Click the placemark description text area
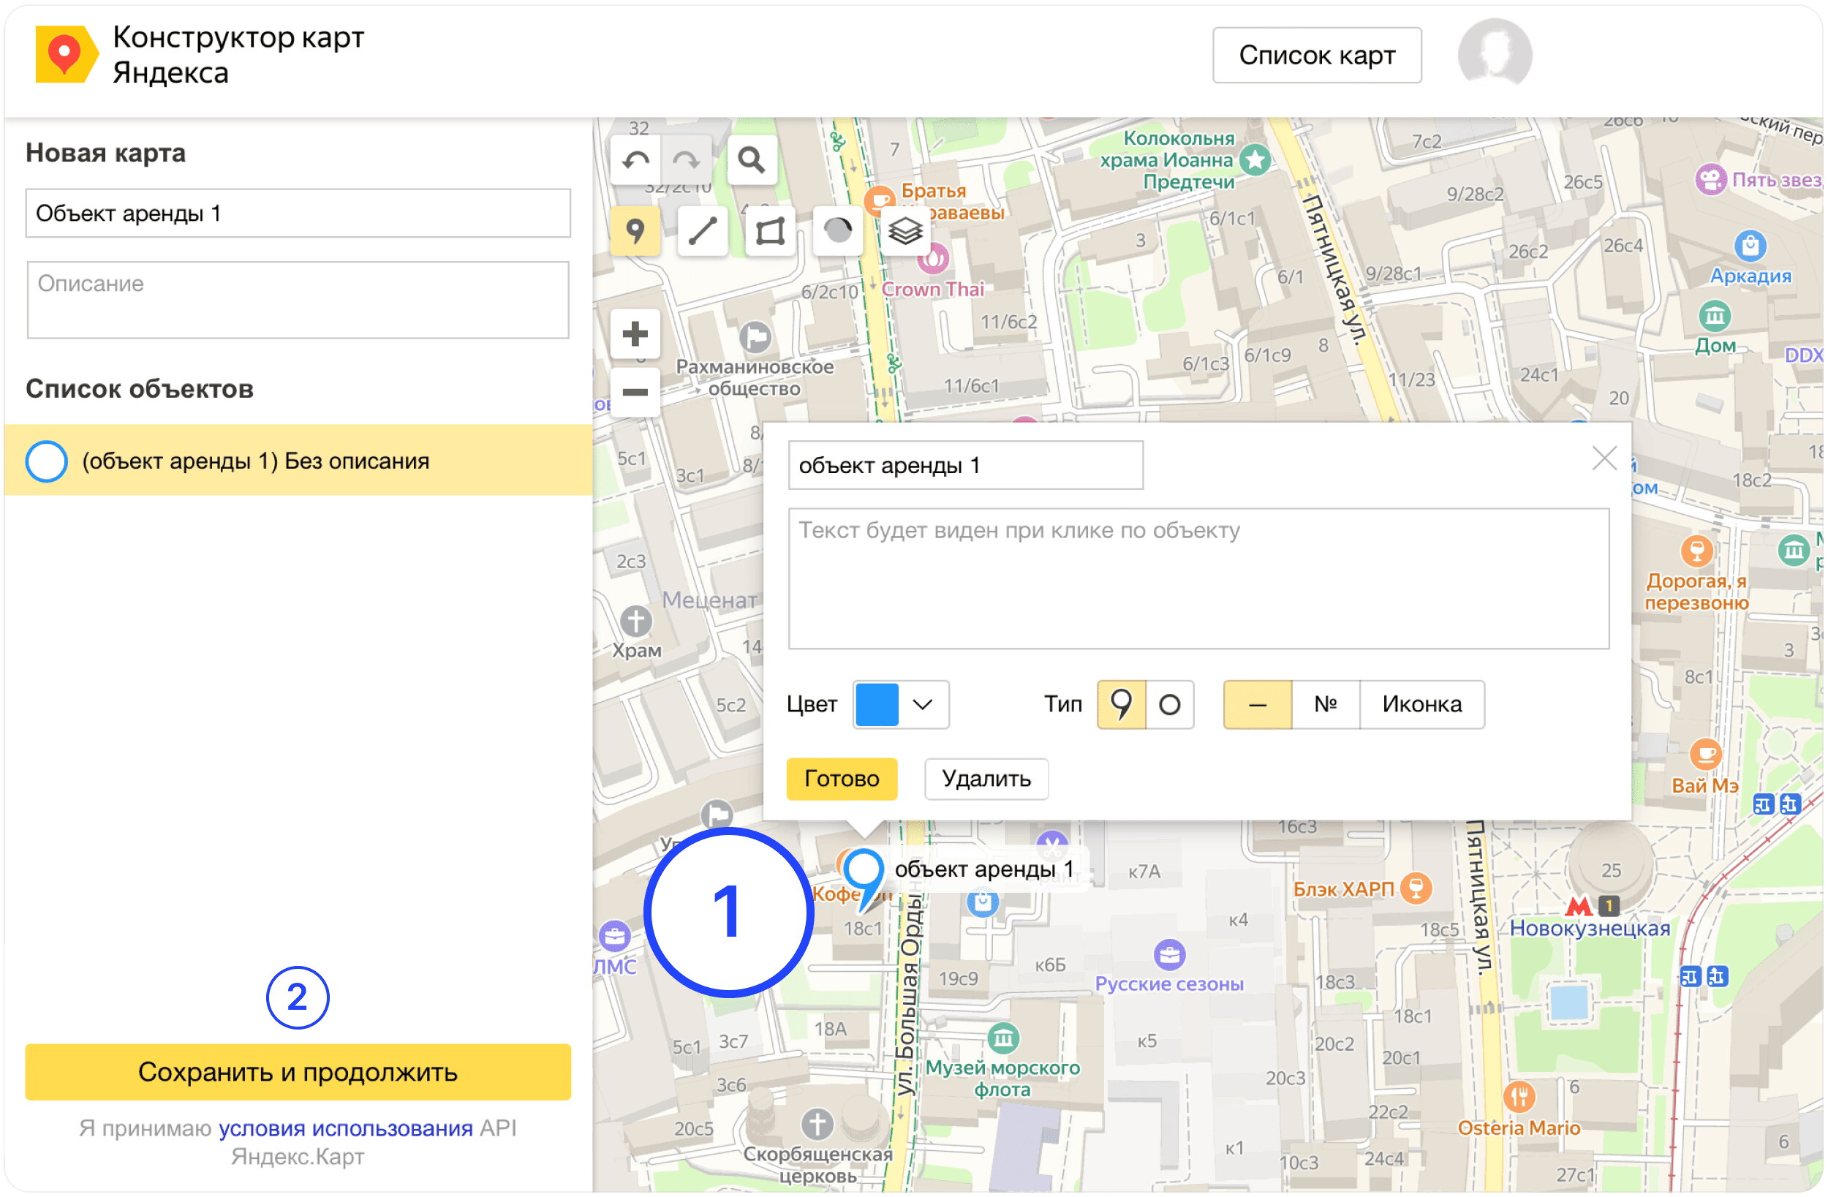 click(1199, 579)
